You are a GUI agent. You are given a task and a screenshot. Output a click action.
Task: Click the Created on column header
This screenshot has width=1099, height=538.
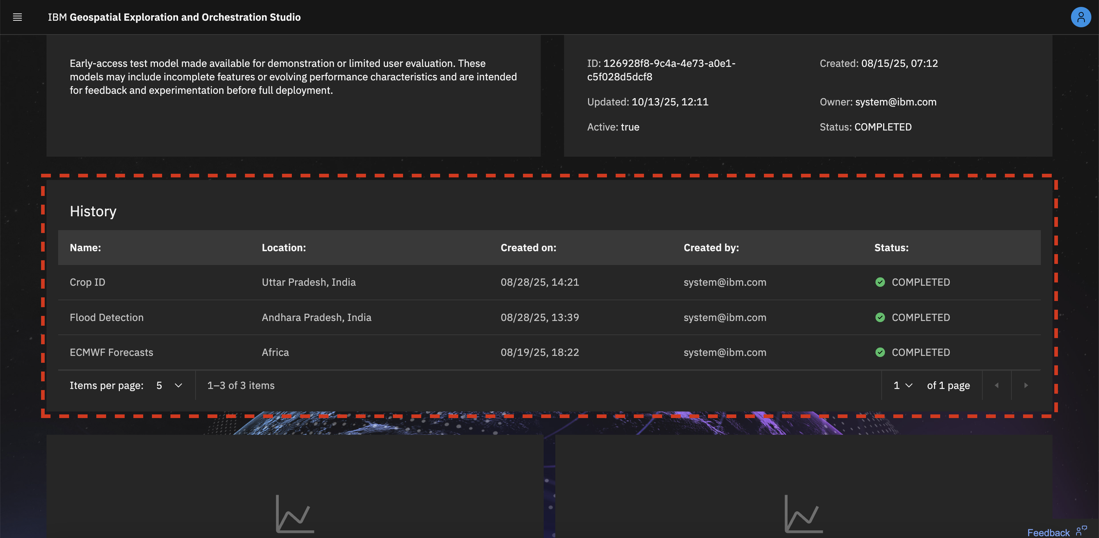528,248
